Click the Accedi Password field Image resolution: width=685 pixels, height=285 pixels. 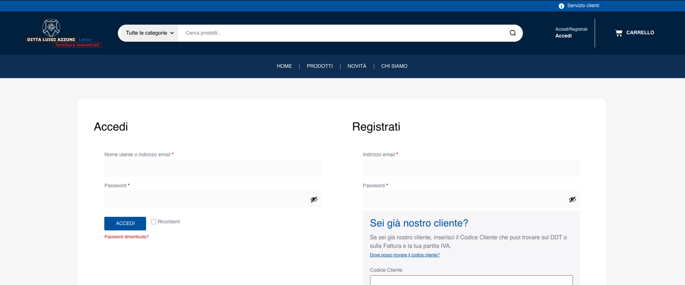point(213,199)
